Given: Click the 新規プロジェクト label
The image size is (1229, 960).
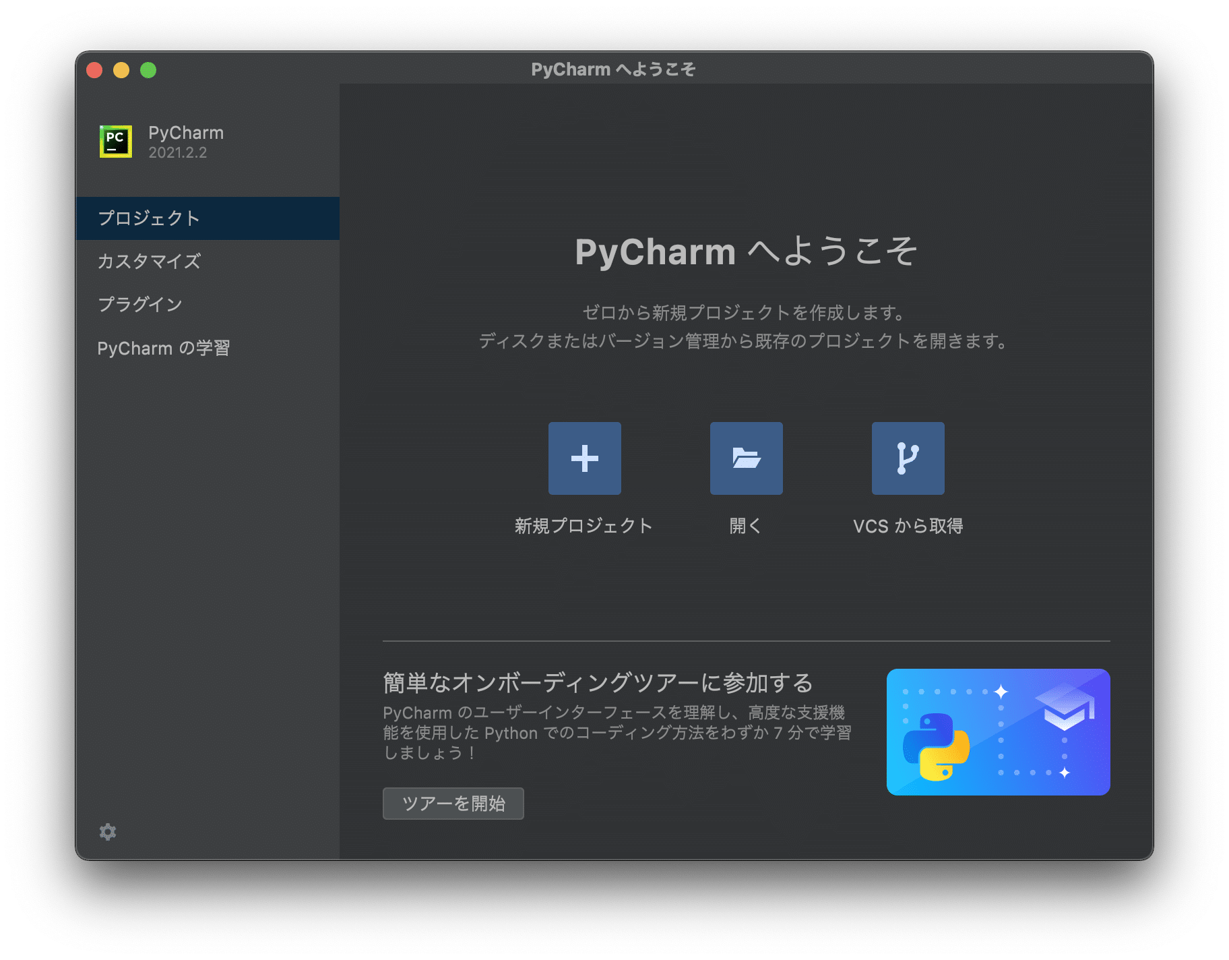Looking at the screenshot, I should click(584, 526).
